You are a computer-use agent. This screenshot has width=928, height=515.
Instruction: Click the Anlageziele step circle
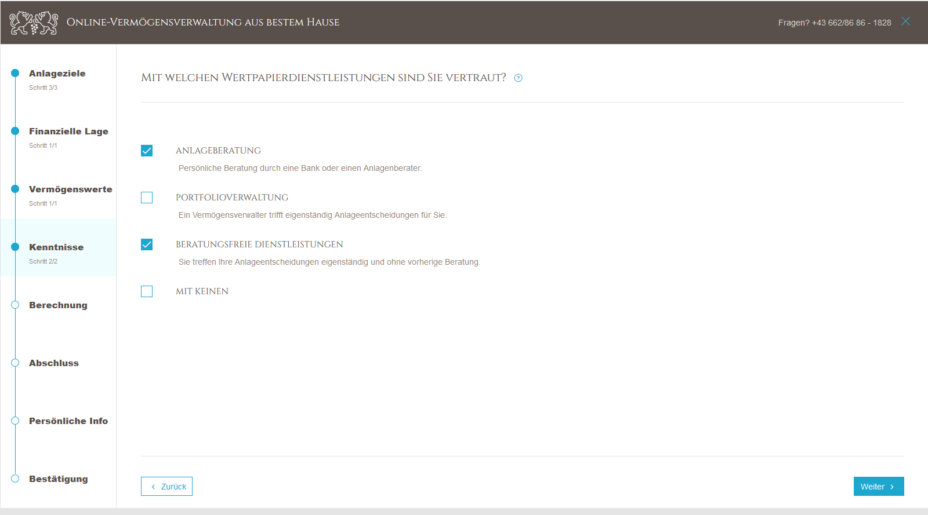[x=15, y=73]
